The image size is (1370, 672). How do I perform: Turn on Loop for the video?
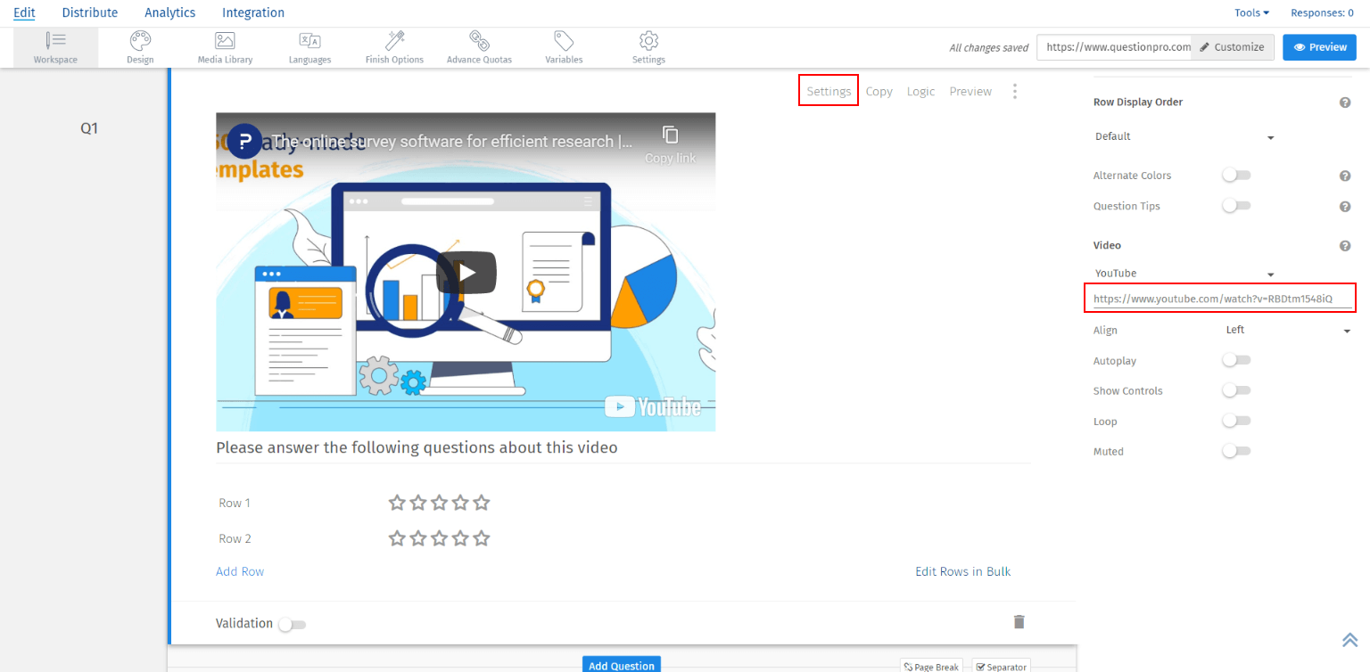click(1236, 420)
